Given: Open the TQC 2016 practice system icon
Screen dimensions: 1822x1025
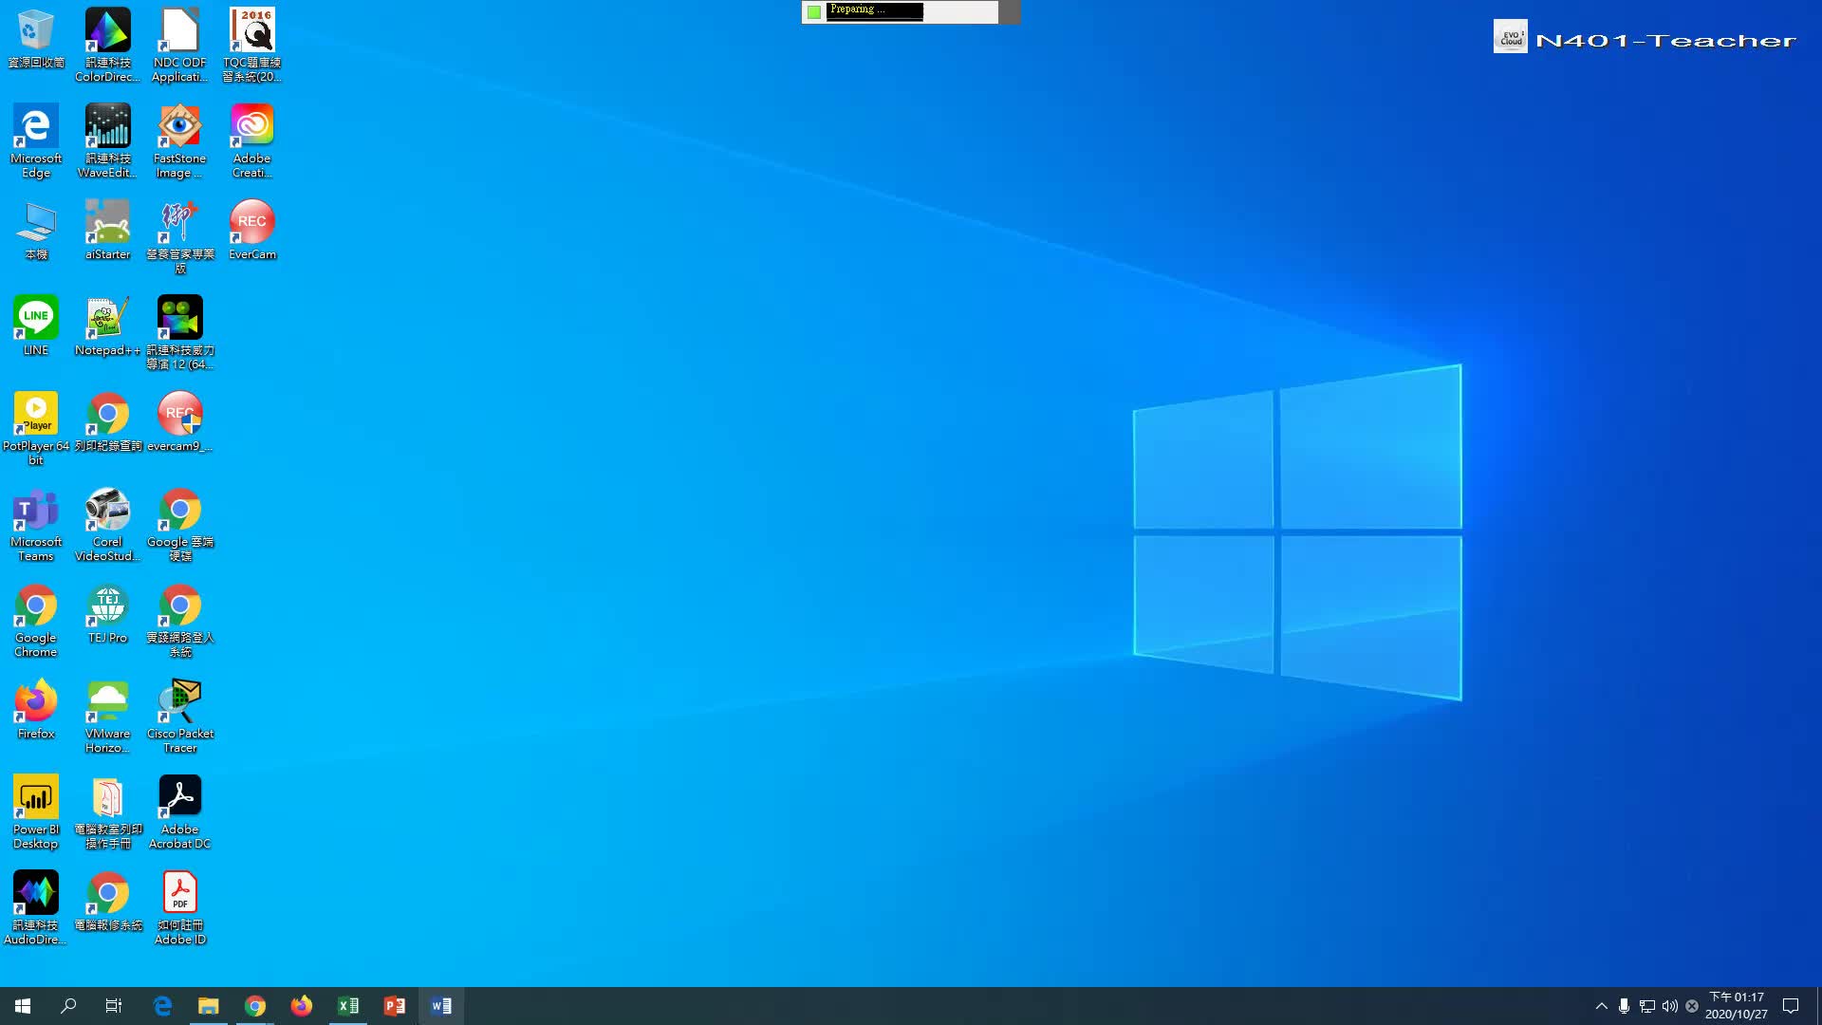Looking at the screenshot, I should [x=251, y=45].
